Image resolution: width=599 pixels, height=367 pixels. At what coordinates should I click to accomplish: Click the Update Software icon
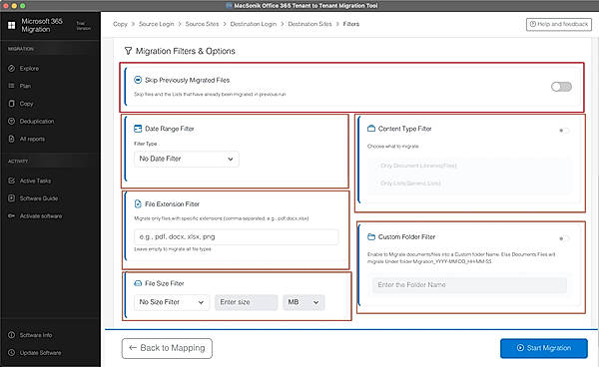pos(11,352)
